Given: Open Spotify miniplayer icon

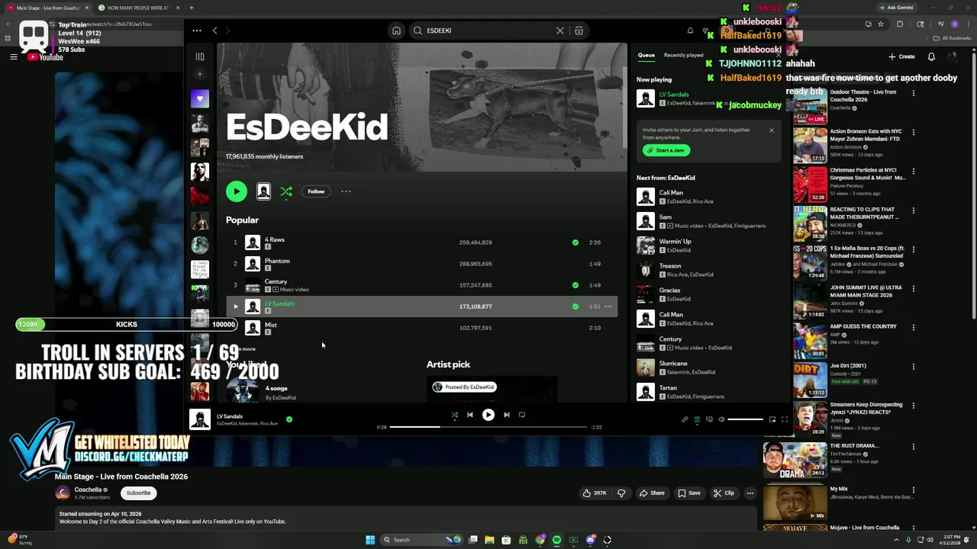Looking at the screenshot, I should 772,419.
